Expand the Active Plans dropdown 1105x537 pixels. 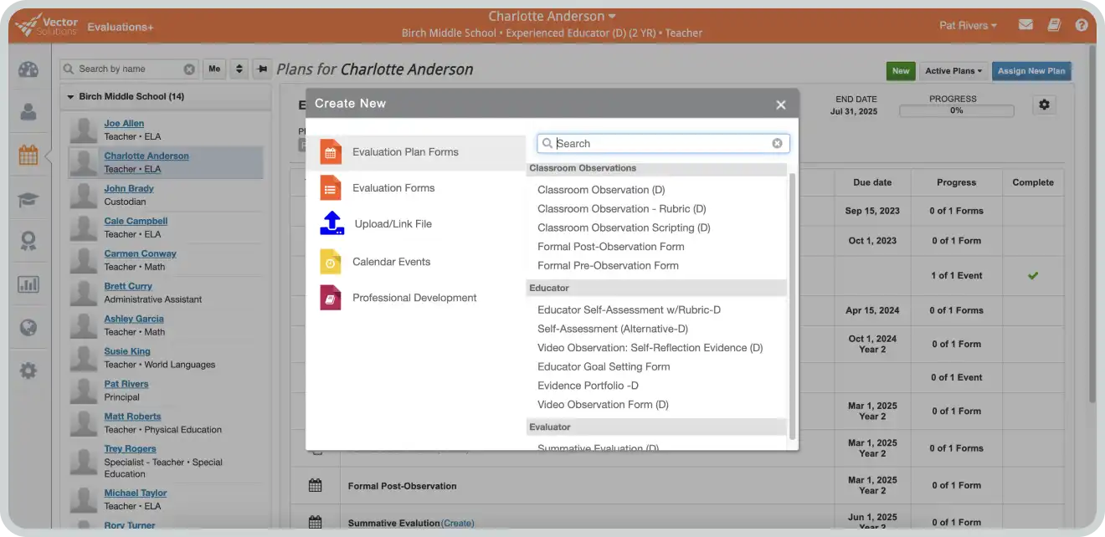click(953, 71)
